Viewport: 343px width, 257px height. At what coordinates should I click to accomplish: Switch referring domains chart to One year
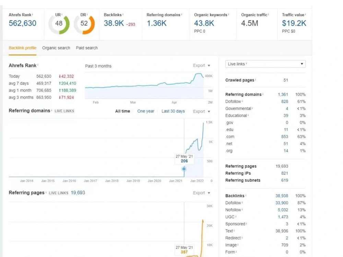pos(146,111)
